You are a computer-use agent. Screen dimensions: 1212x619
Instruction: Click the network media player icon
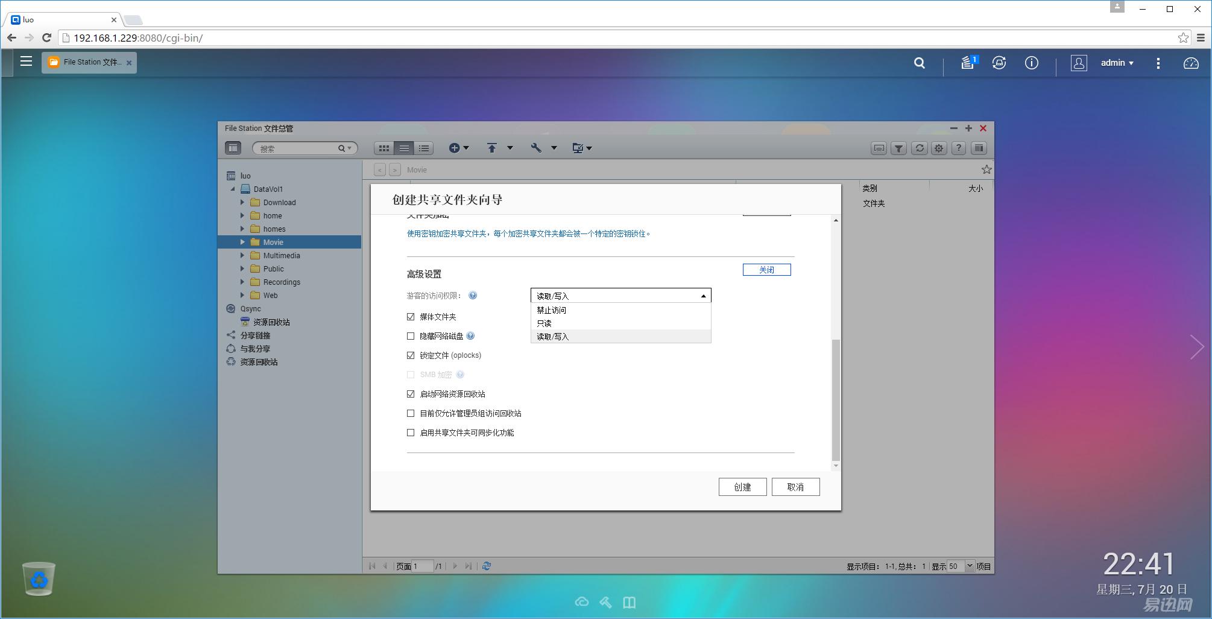click(x=879, y=148)
